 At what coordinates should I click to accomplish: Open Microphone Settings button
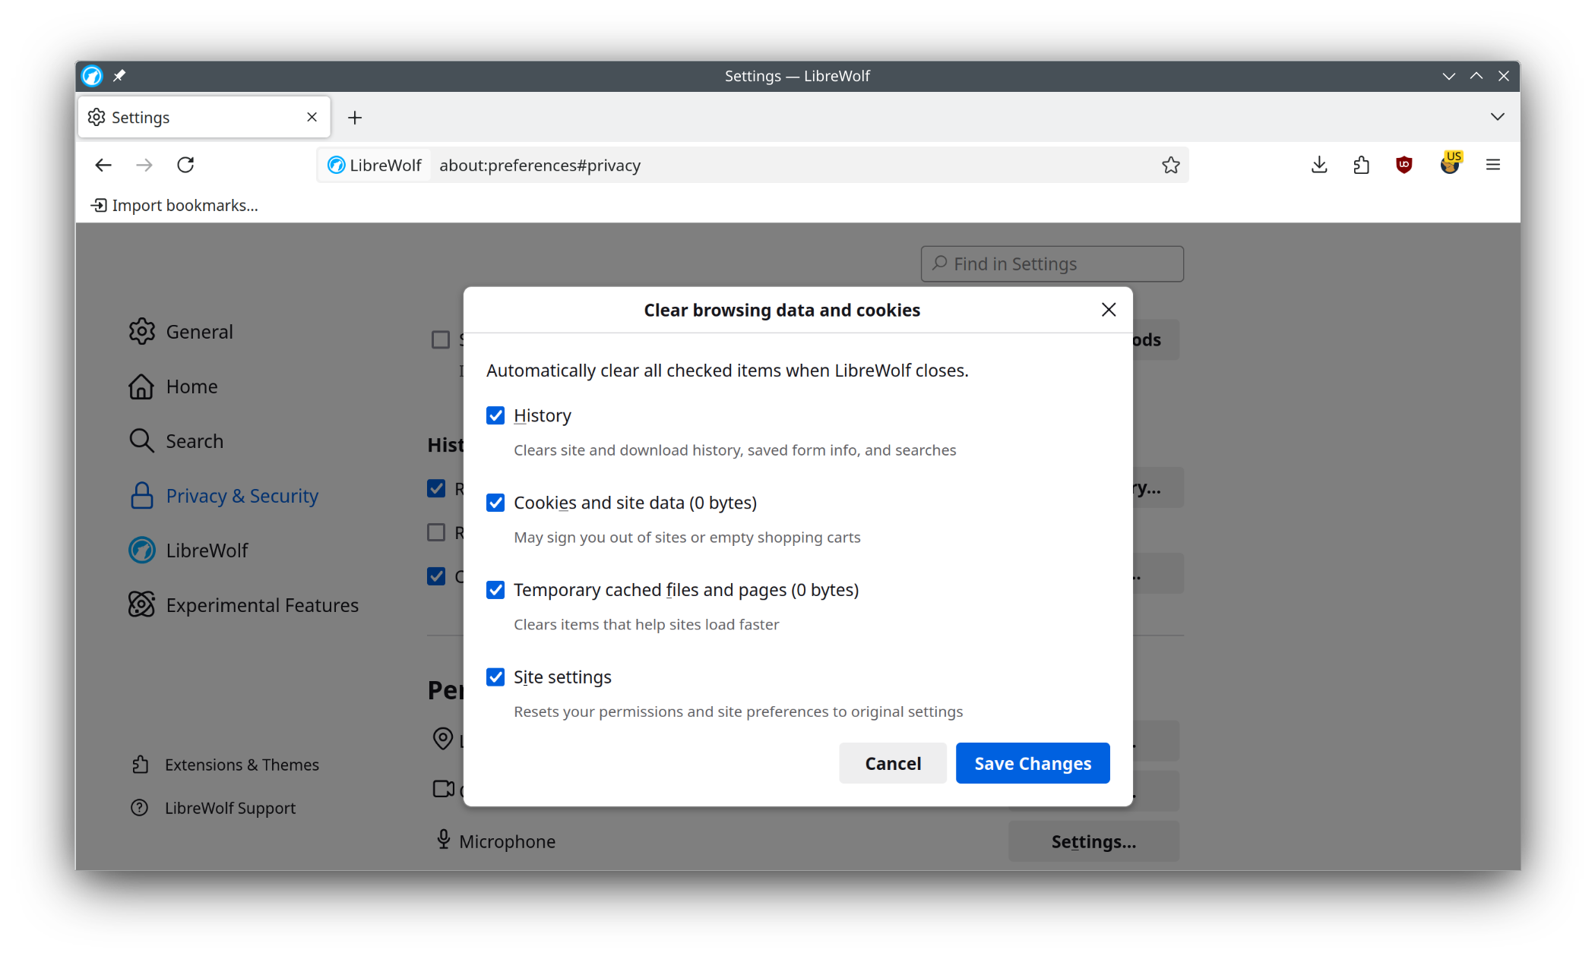tap(1093, 841)
